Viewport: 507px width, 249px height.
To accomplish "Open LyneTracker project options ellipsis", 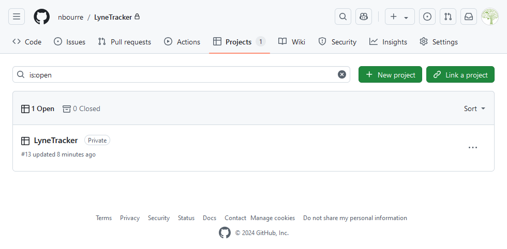I will (473, 148).
